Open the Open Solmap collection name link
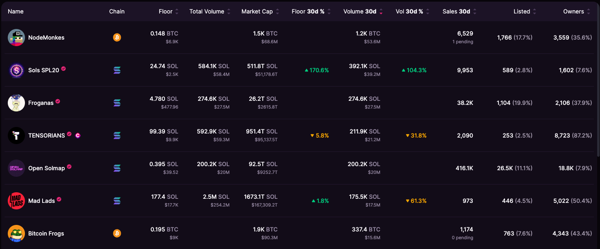The image size is (600, 249). coord(47,168)
